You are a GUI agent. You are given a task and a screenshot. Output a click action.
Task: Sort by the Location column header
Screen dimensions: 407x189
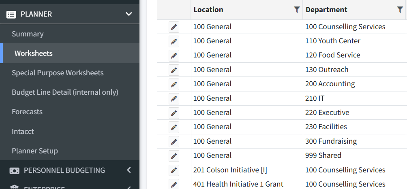(208, 10)
